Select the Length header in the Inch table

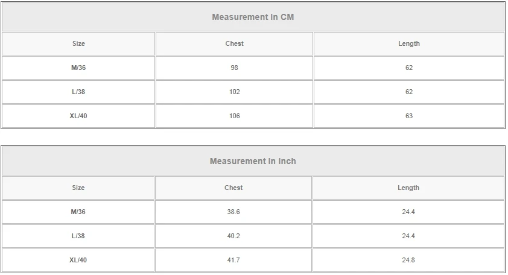tap(408, 188)
